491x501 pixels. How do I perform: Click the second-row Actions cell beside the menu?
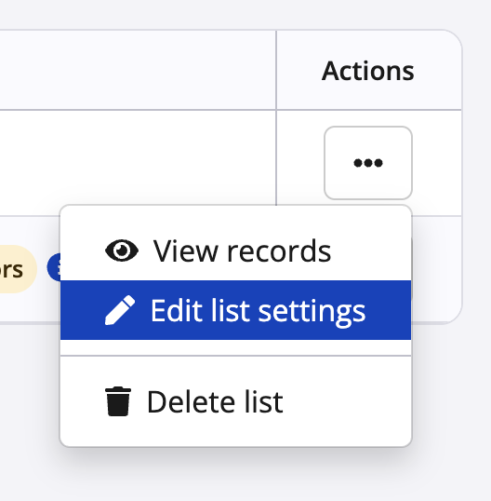pyautogui.click(x=437, y=268)
